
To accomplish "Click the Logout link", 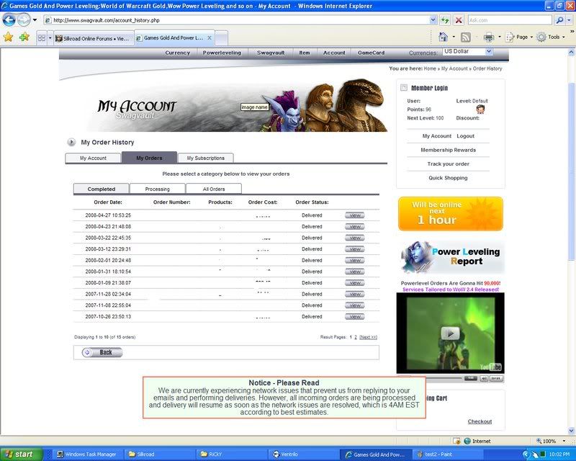I will (x=465, y=136).
